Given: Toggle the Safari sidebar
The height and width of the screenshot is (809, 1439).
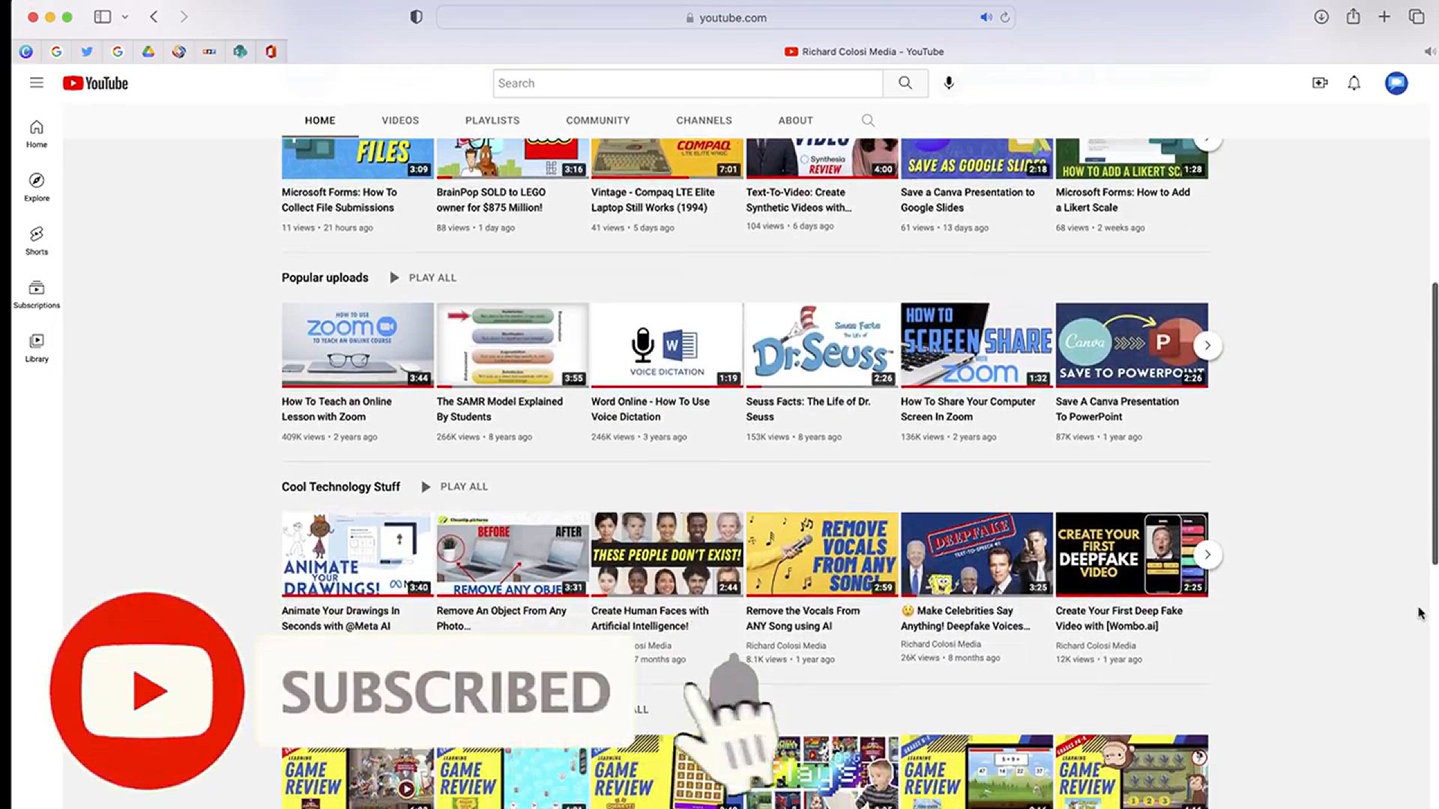Looking at the screenshot, I should coord(103,16).
